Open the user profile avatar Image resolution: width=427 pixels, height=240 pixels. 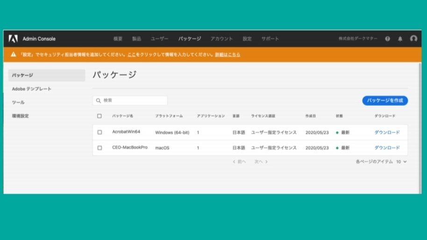click(x=413, y=39)
